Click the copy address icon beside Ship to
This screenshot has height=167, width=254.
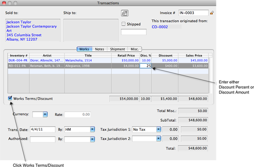click(x=125, y=13)
